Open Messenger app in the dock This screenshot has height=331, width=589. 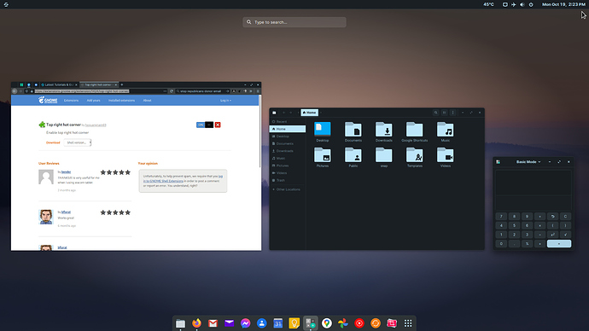pyautogui.click(x=245, y=323)
